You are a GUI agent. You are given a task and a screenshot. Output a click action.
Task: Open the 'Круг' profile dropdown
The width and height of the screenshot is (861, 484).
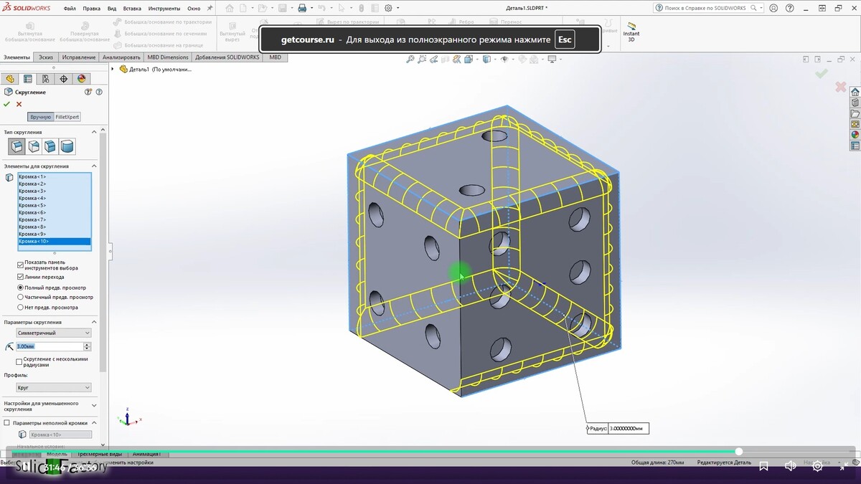(x=54, y=388)
